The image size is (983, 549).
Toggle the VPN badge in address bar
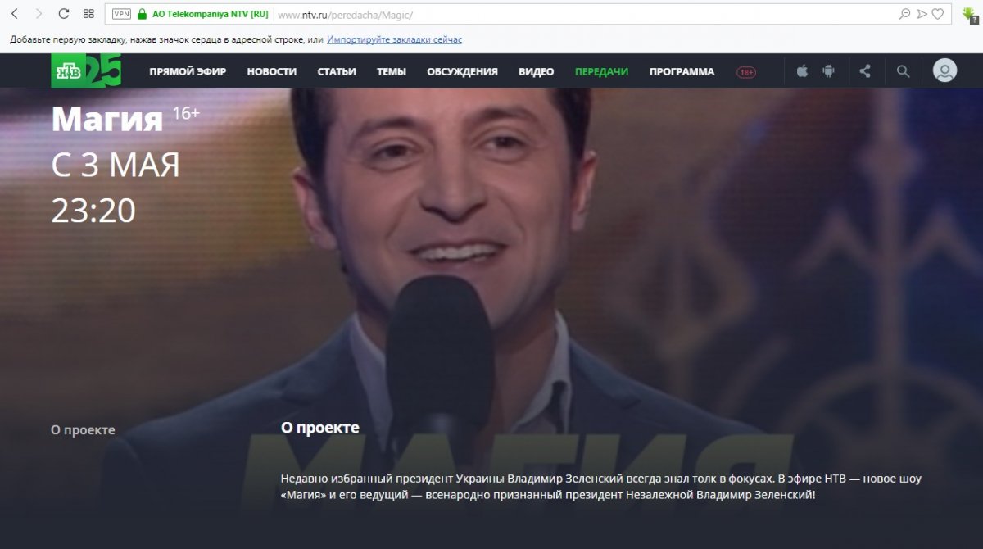pos(121,14)
